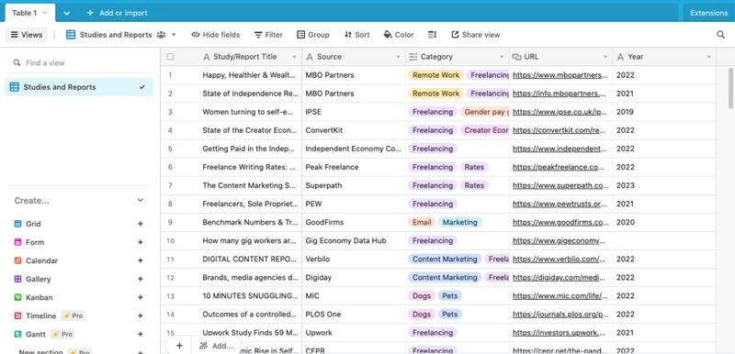Toggle the Views sidebar button
Screen dimensions: 735x354
tap(27, 35)
